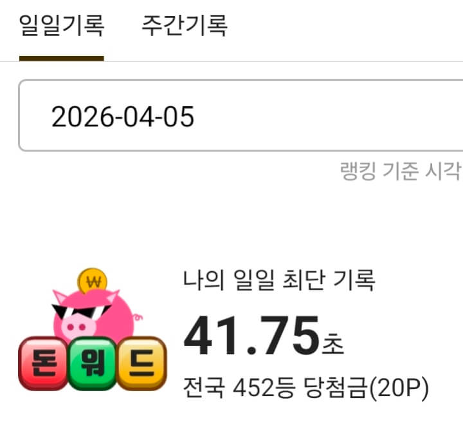This screenshot has width=463, height=429.
Task: Tap the 전국 452등 ranking text
Action: coord(239,388)
